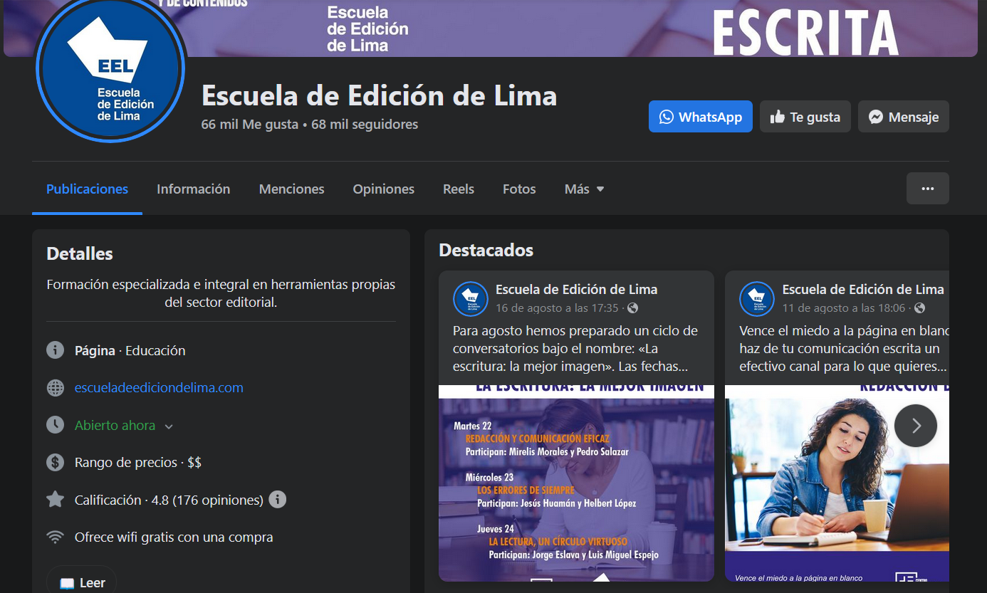
Task: Click the Escuela de Edición de Lima page title
Action: click(380, 95)
